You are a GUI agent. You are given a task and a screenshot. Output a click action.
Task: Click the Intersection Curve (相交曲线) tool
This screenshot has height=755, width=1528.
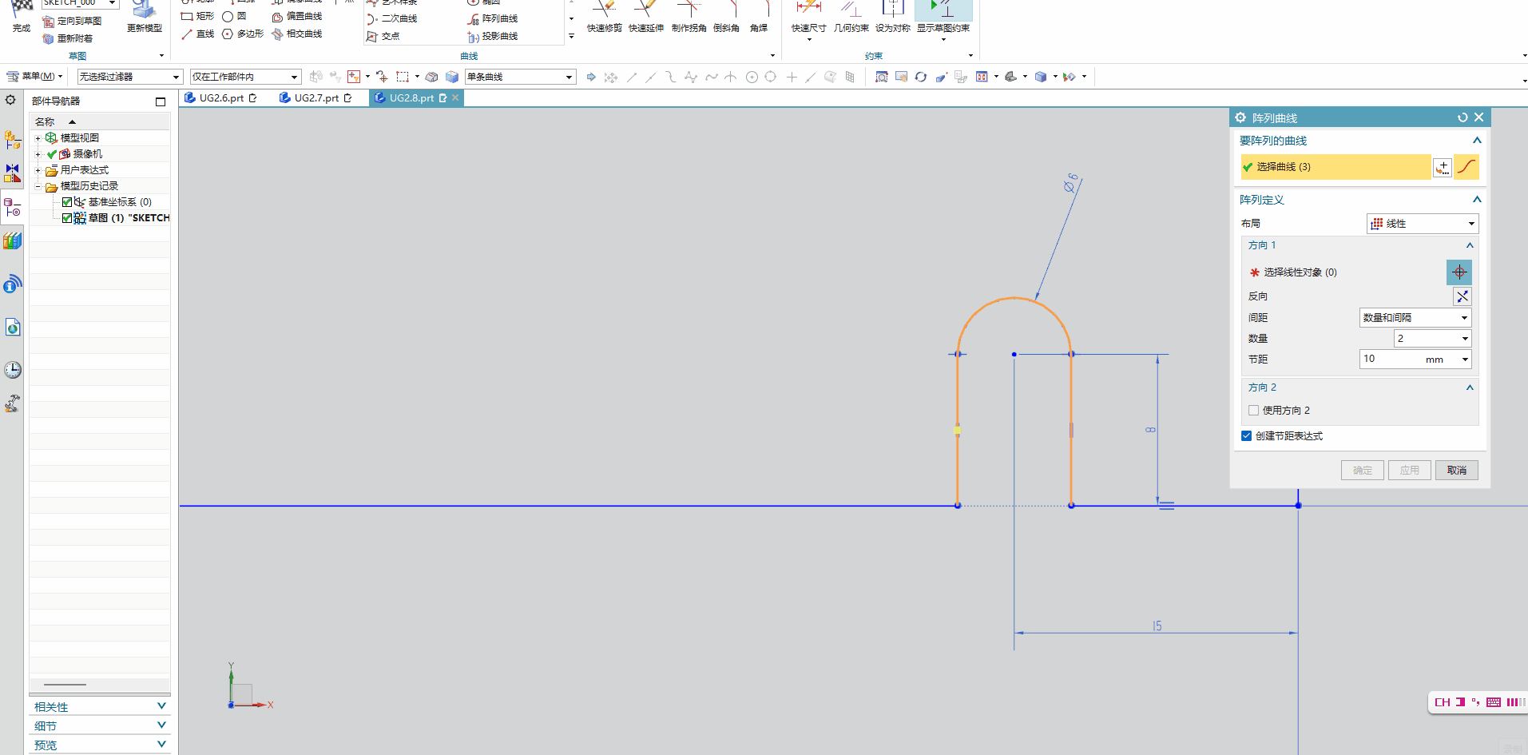297,34
